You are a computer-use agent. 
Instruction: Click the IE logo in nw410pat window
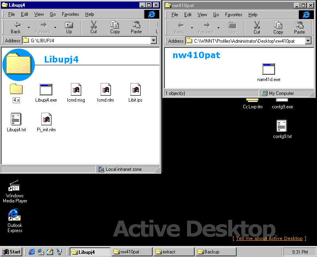[x=306, y=15]
